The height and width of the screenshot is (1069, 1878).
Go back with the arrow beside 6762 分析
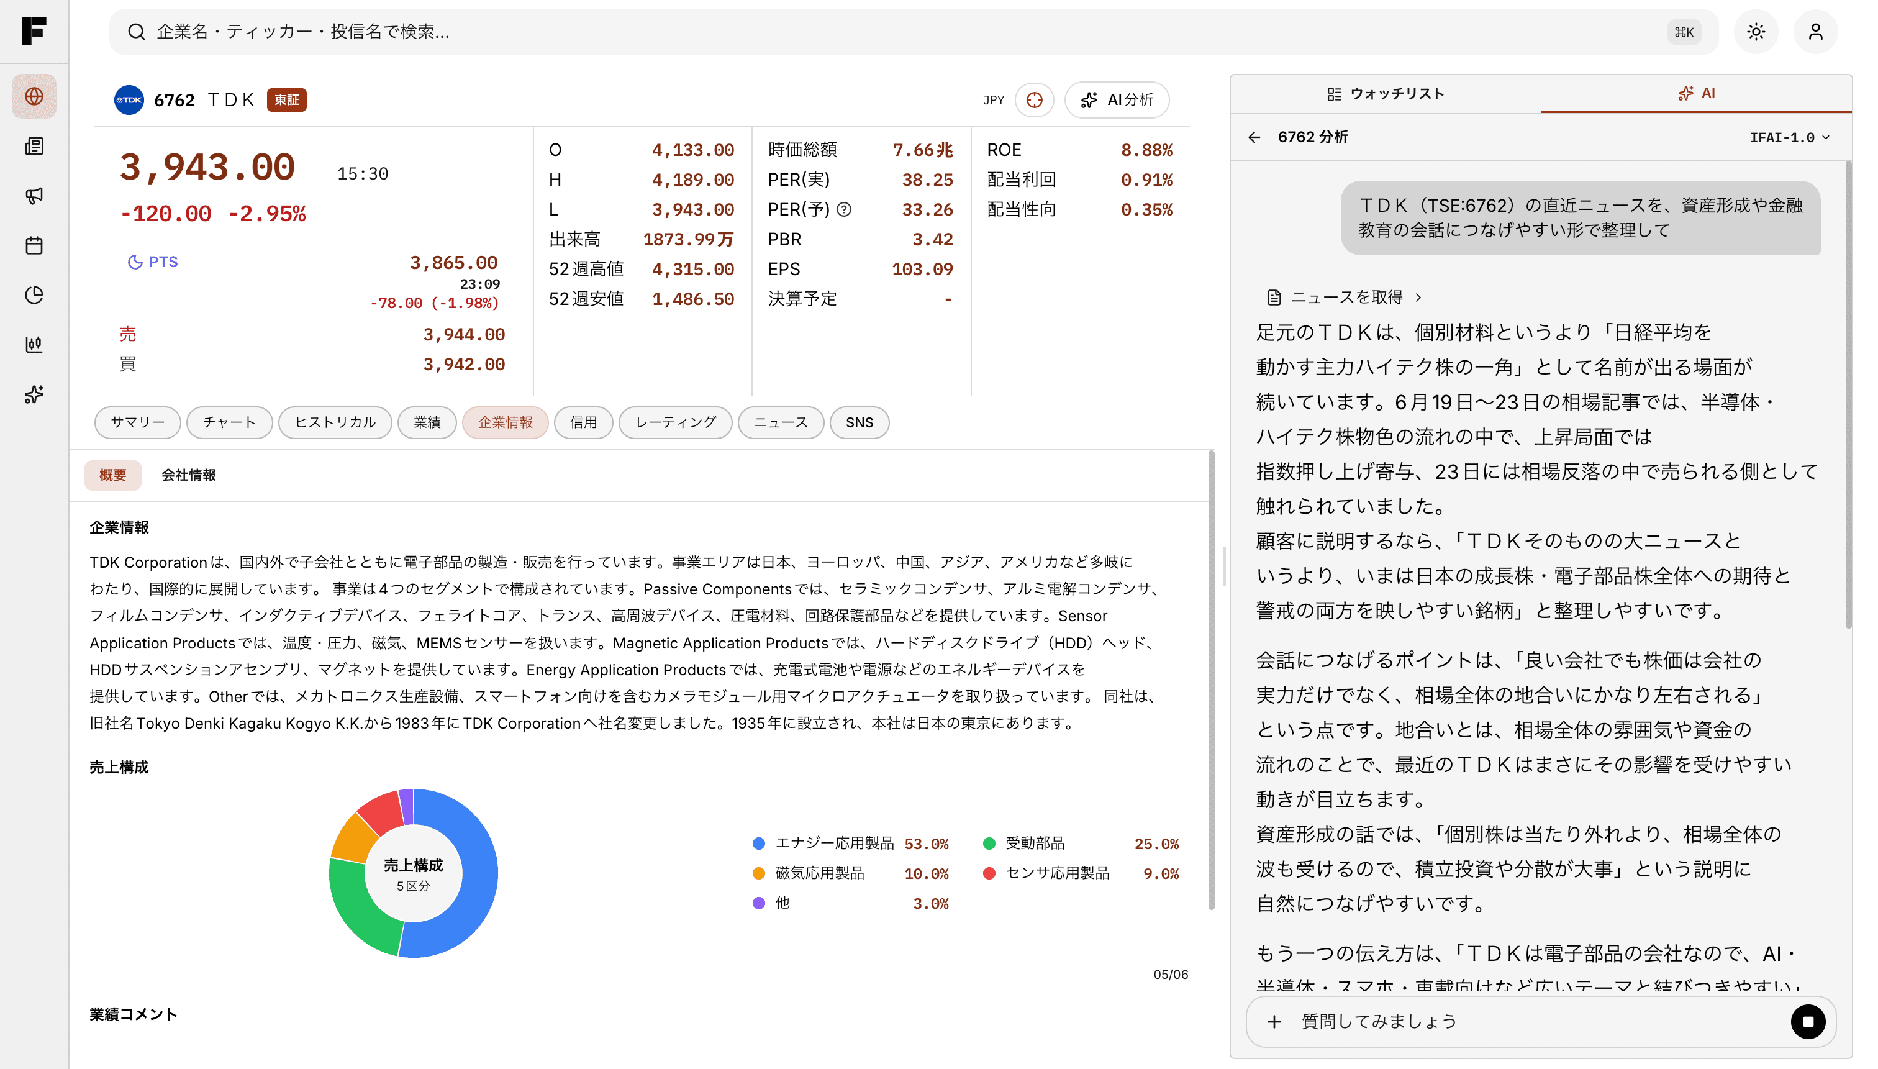[x=1254, y=137]
